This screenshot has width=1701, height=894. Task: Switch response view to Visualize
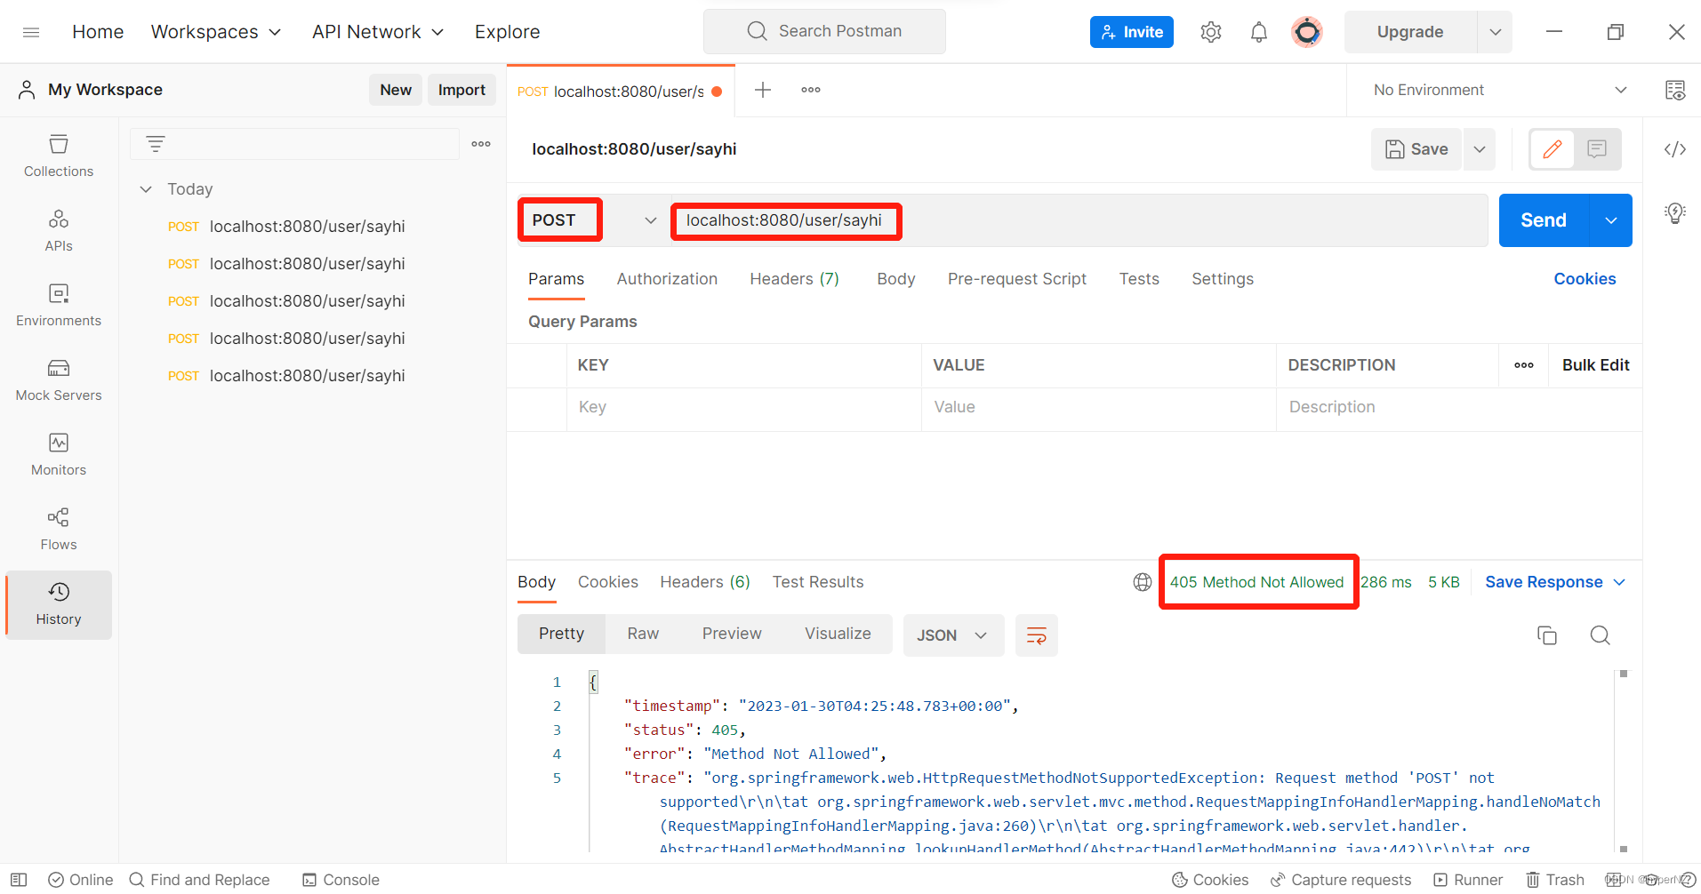838,634
